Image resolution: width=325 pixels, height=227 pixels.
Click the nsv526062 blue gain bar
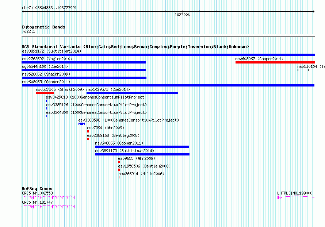click(x=84, y=78)
